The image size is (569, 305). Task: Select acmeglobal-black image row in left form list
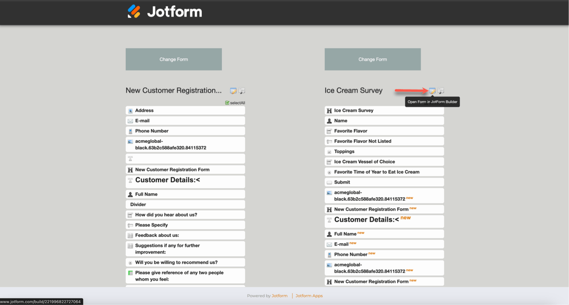pyautogui.click(x=185, y=145)
